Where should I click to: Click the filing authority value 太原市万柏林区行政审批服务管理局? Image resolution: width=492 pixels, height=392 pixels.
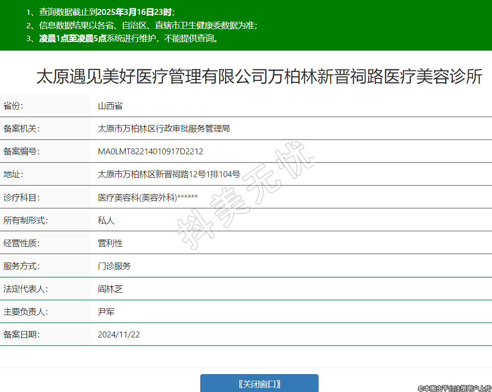[164, 129]
